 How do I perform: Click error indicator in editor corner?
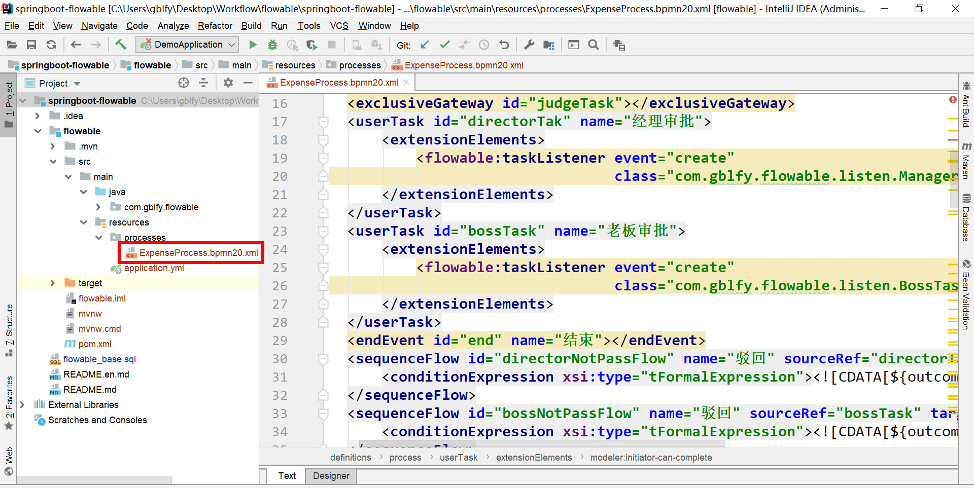(x=953, y=100)
